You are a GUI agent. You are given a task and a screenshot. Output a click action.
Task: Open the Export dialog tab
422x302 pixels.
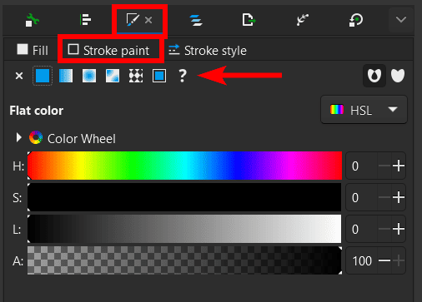249,20
